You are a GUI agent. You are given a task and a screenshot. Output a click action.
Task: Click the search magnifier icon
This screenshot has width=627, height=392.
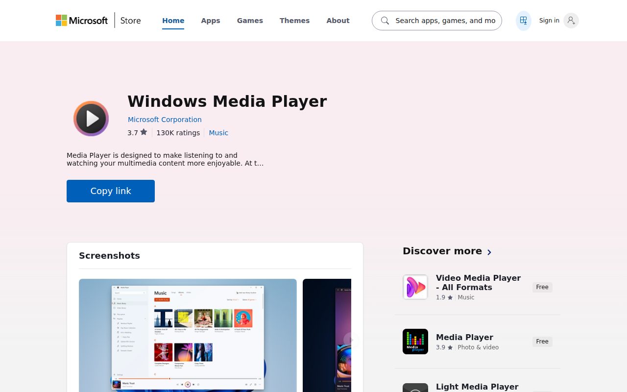[x=385, y=21]
